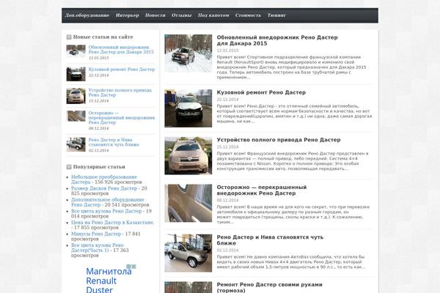The image size is (440, 293).
Task: Open popular link Все цвета кузова Рено Дастер(Часть 1)
Action: (97, 248)
